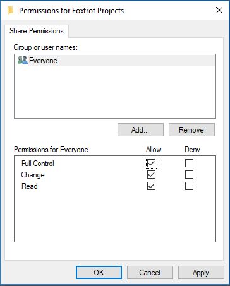The width and height of the screenshot is (230, 286).
Task: Click the Everyone group users icon
Action: tap(23, 60)
